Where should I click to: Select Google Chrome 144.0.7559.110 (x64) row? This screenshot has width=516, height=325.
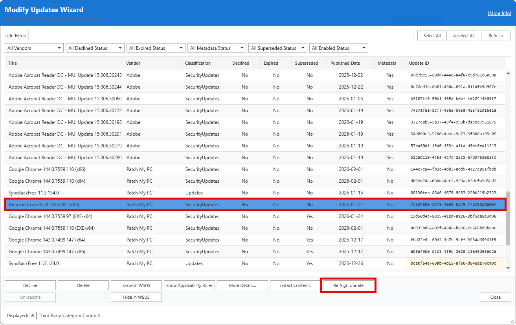point(47,181)
